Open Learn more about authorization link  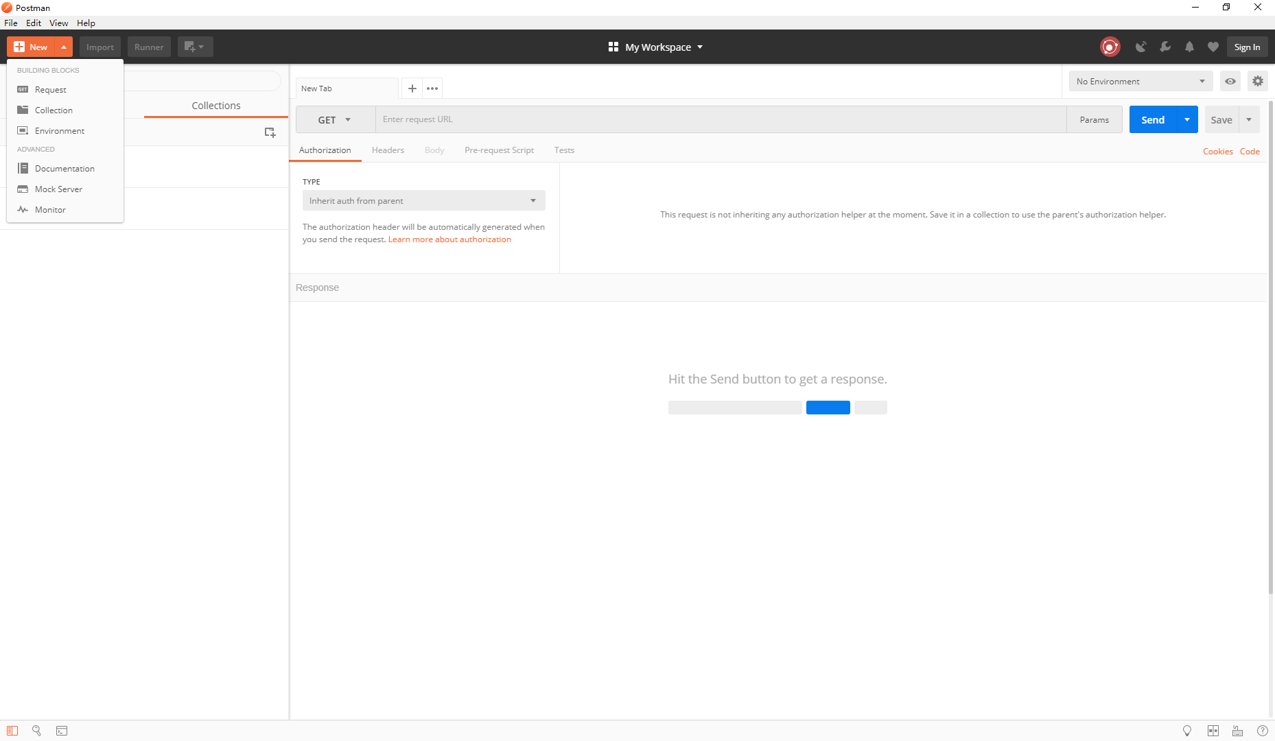point(449,239)
